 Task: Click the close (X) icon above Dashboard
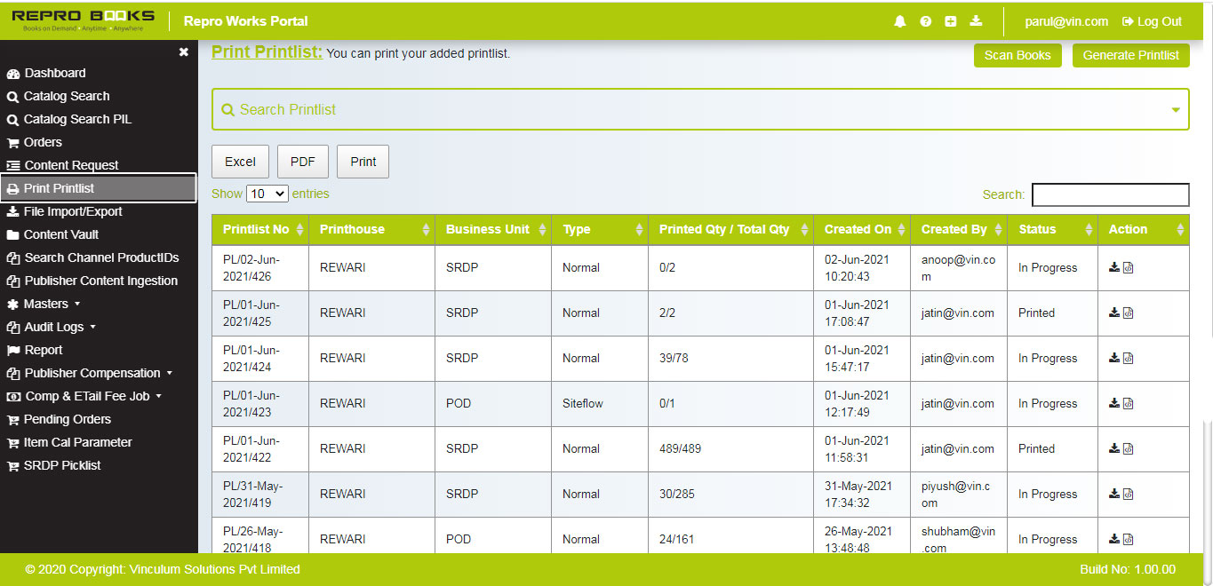coord(184,51)
